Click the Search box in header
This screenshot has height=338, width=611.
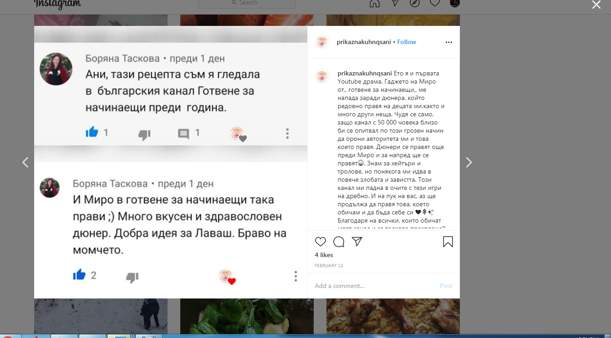coord(247,3)
